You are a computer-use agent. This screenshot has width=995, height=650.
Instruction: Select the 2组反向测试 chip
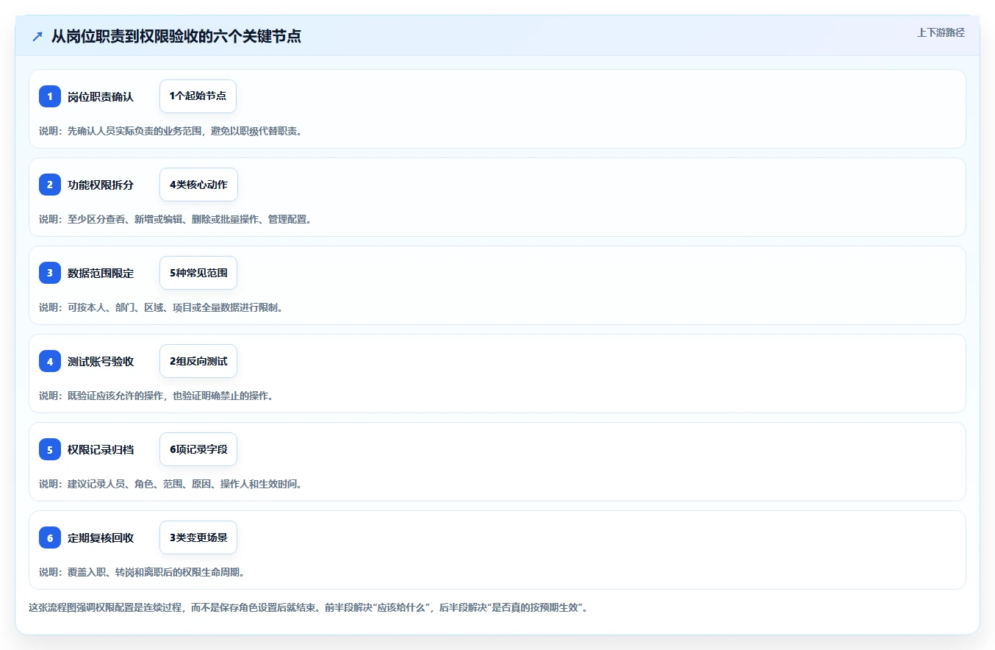tap(198, 361)
